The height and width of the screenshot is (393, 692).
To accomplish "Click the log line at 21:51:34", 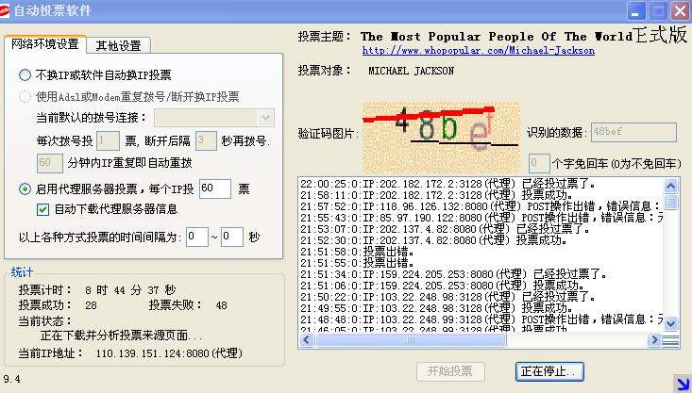I will (x=453, y=274).
